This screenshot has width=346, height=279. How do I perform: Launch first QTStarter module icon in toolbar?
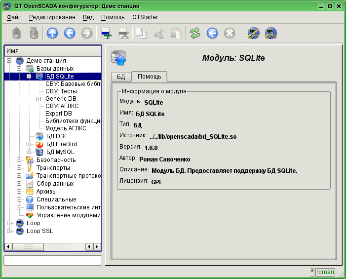coord(254,33)
